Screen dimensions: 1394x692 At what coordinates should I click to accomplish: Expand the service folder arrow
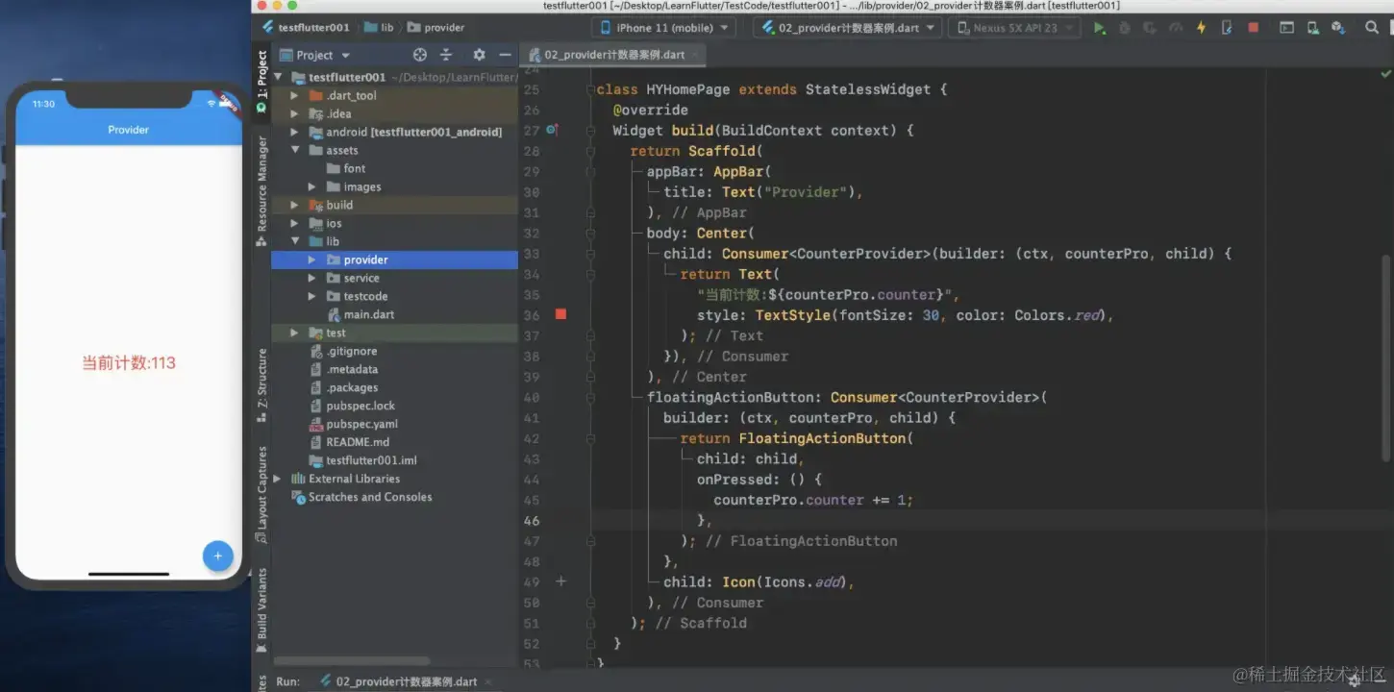[311, 278]
